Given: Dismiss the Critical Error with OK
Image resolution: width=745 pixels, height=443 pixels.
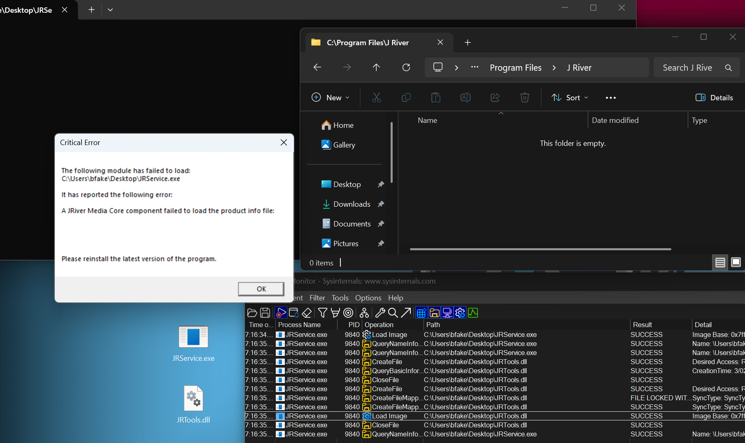Looking at the screenshot, I should click(x=261, y=288).
